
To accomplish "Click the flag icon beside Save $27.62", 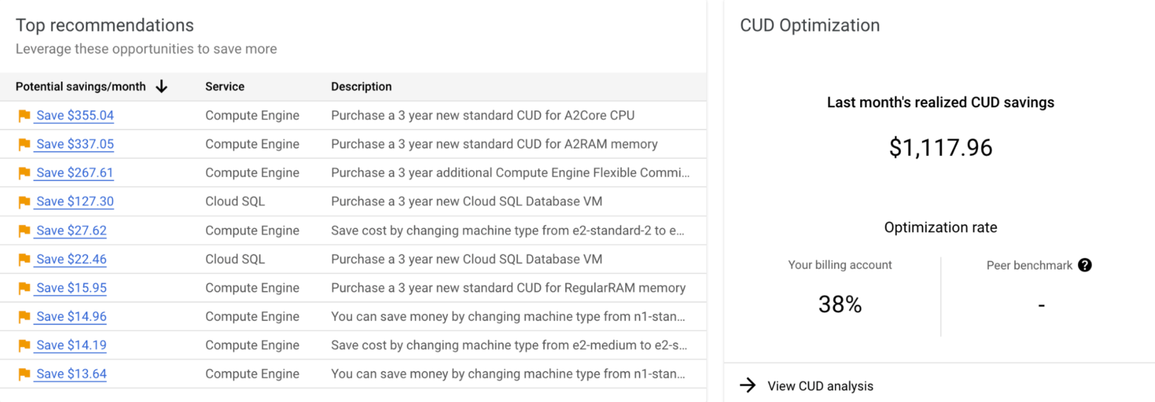I will click(x=24, y=230).
